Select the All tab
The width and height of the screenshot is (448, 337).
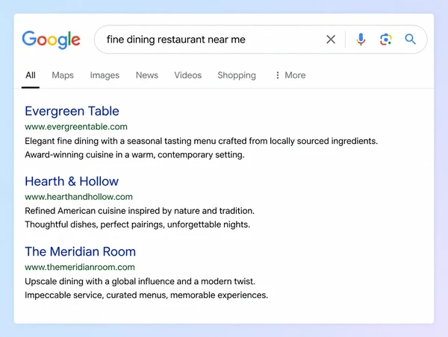tap(31, 75)
